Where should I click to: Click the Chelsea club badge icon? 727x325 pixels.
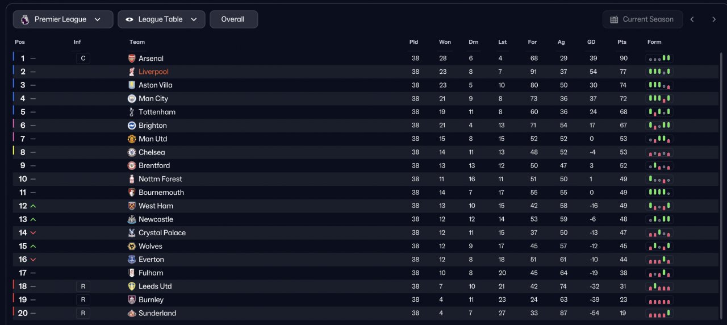point(132,152)
